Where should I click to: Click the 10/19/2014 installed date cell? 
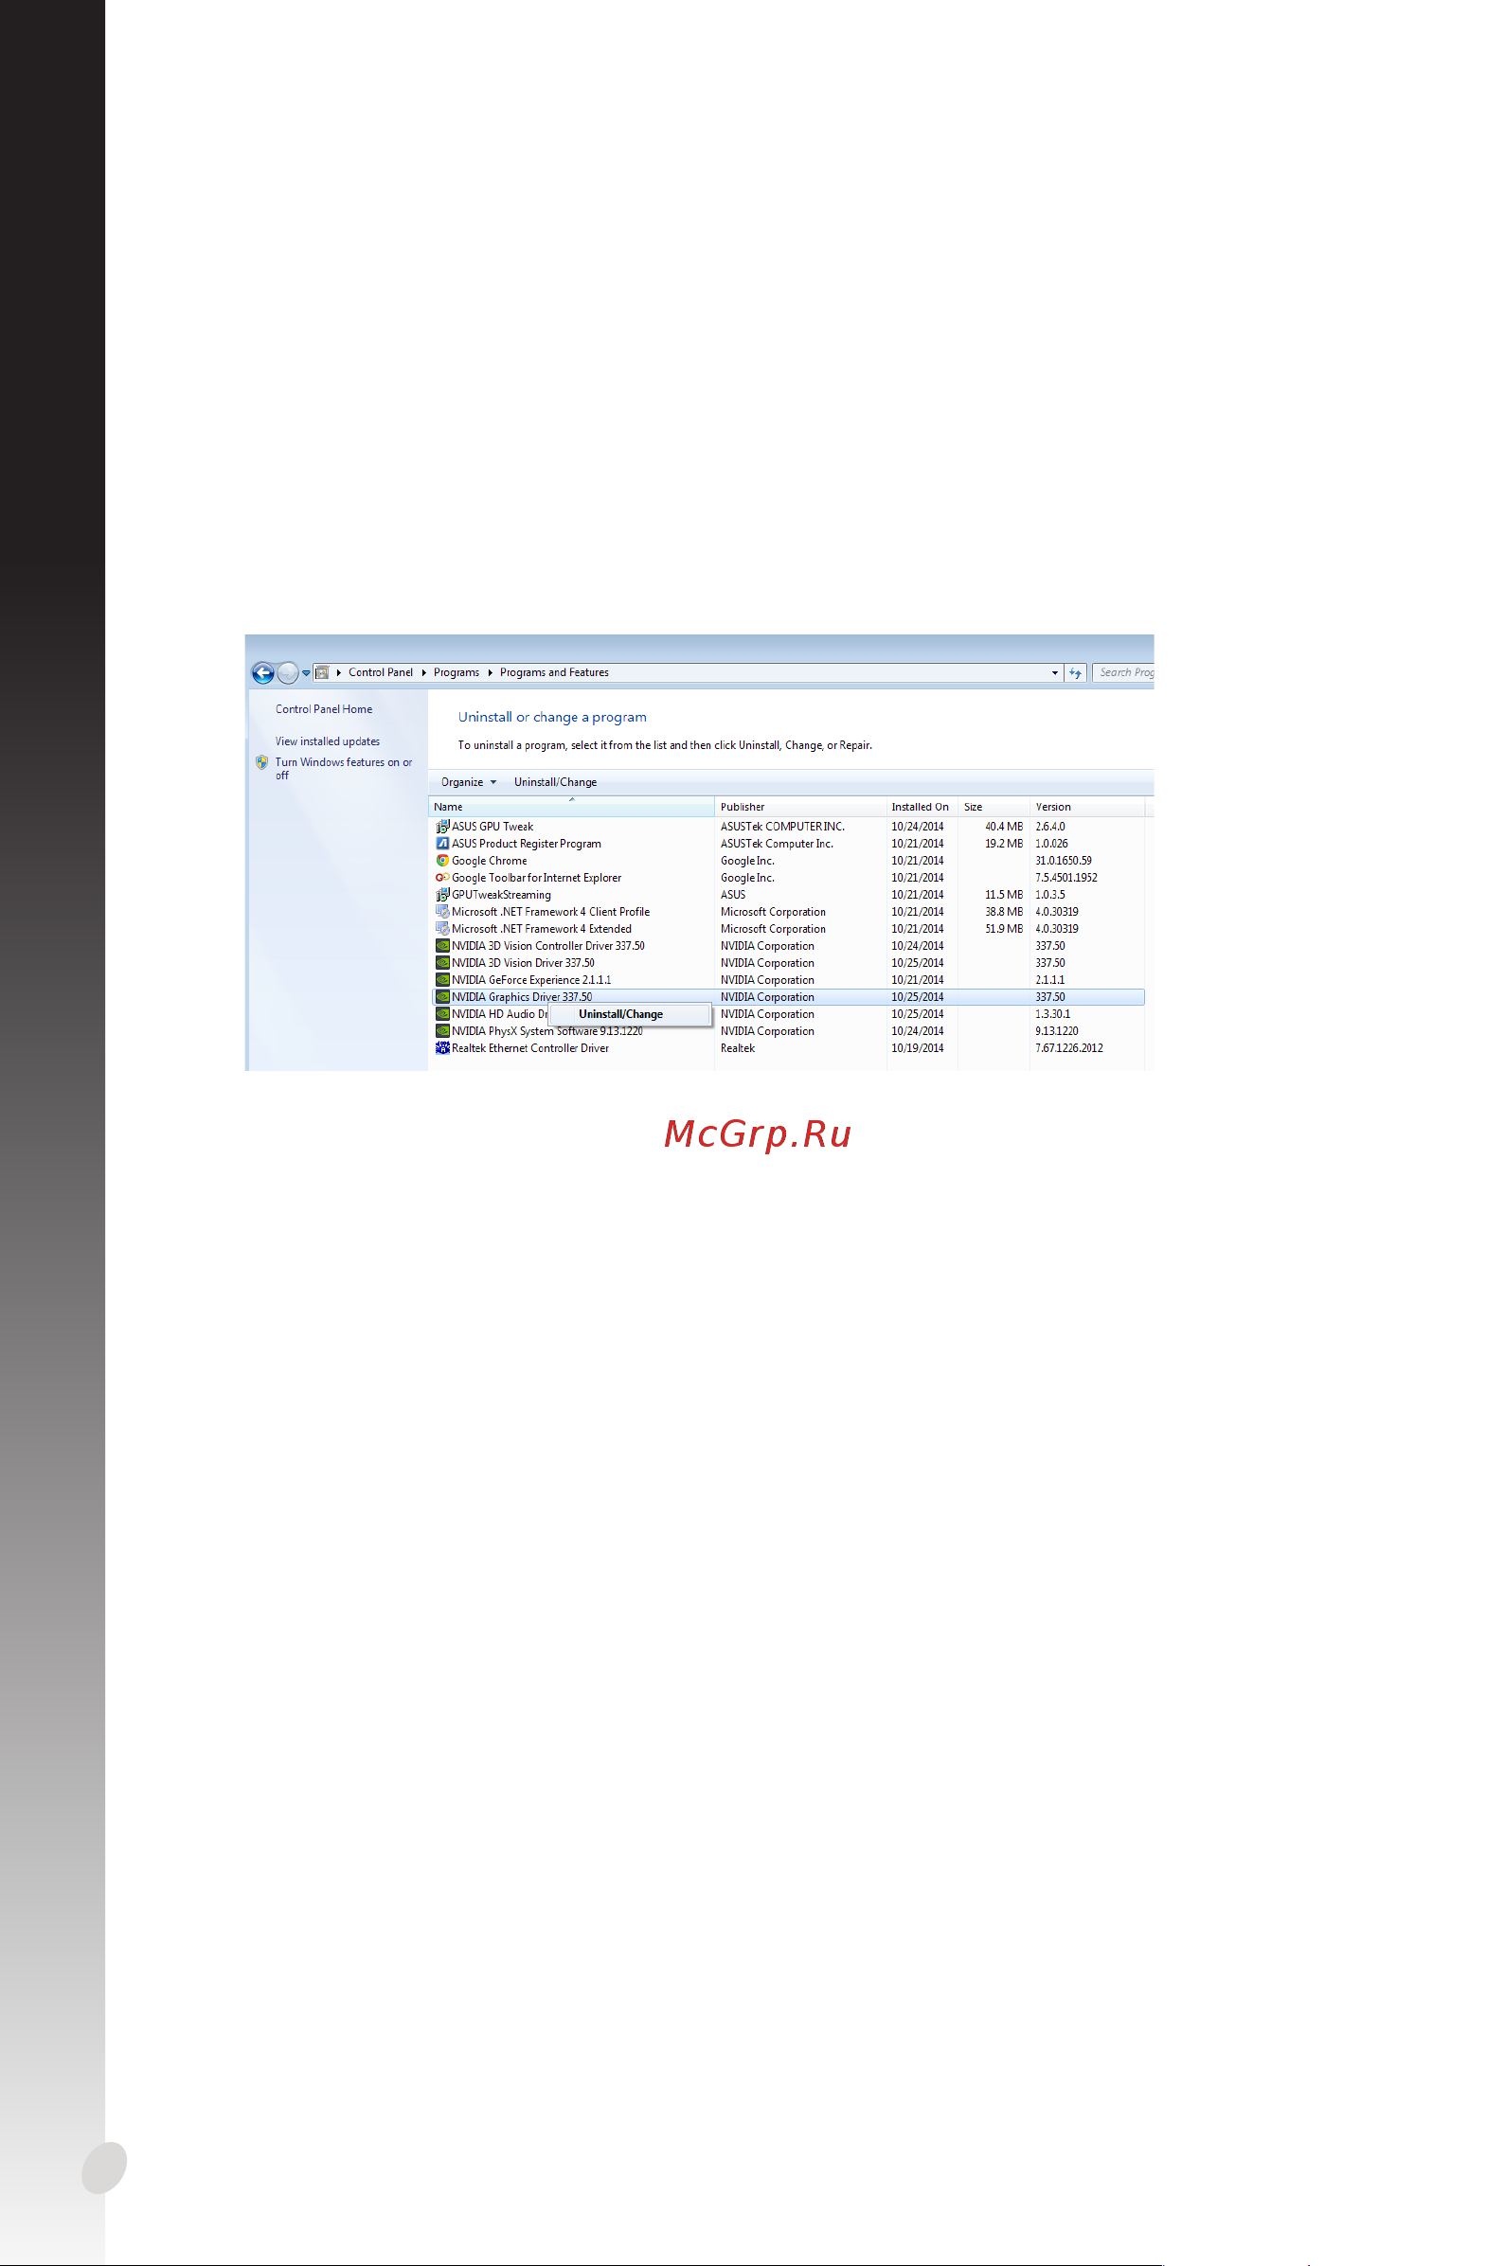[x=918, y=1048]
